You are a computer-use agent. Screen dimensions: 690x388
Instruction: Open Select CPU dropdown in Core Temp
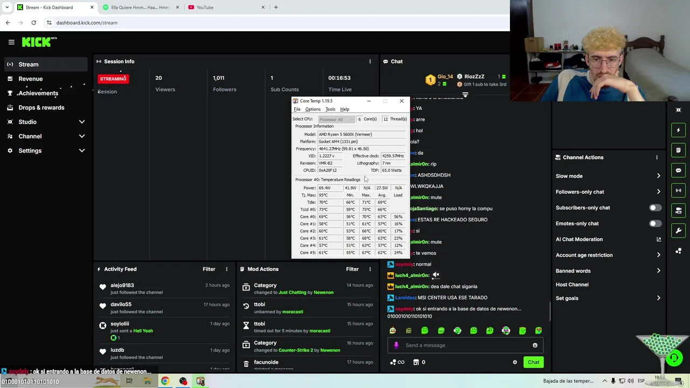tap(336, 119)
